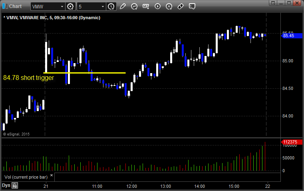Open the studies indicator menu
304x191 pixels.
(x=134, y=6)
